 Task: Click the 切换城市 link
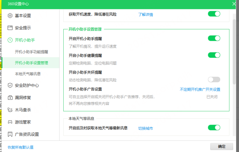point(145,128)
